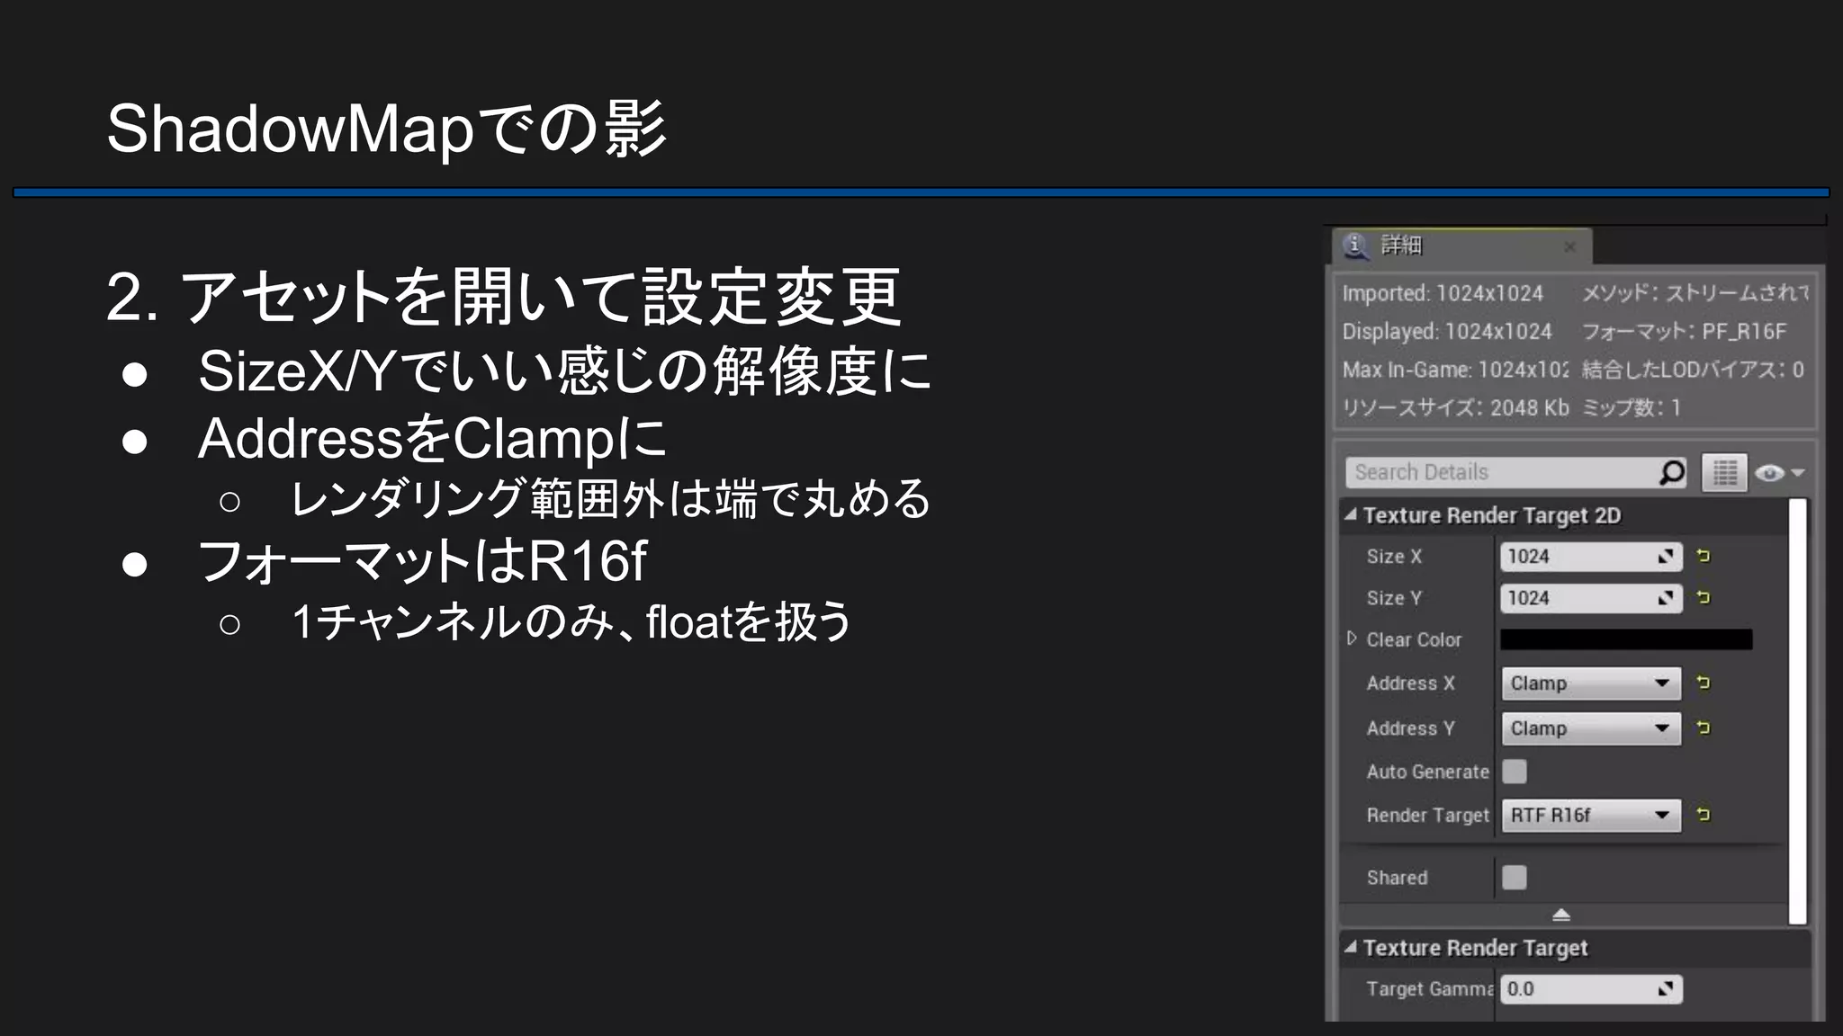Click the Target Gamma value field
The image size is (1843, 1036).
(x=1591, y=989)
